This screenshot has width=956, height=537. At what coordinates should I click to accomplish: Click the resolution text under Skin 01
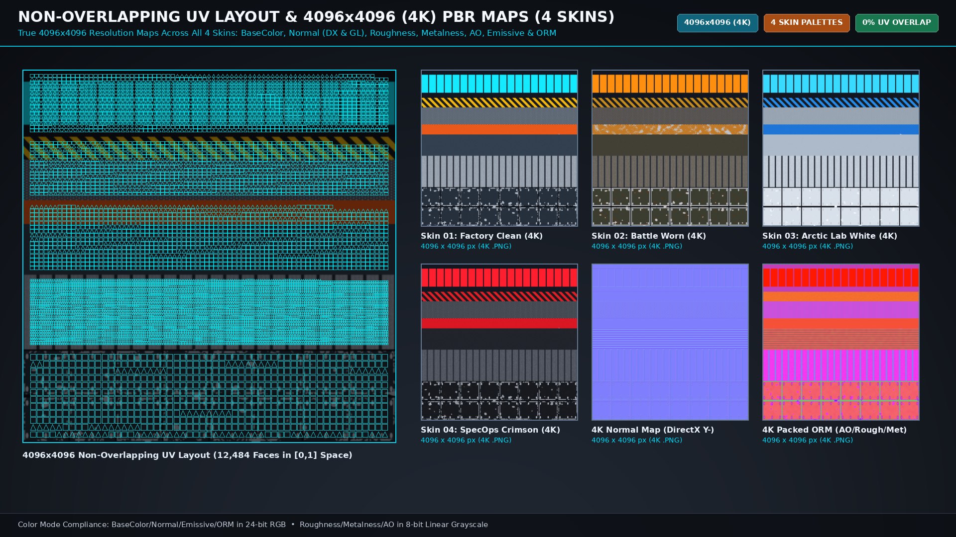[x=466, y=247]
